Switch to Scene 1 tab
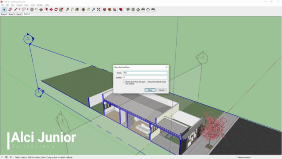Image resolution: width=282 pixels, height=159 pixels. point(4,14)
